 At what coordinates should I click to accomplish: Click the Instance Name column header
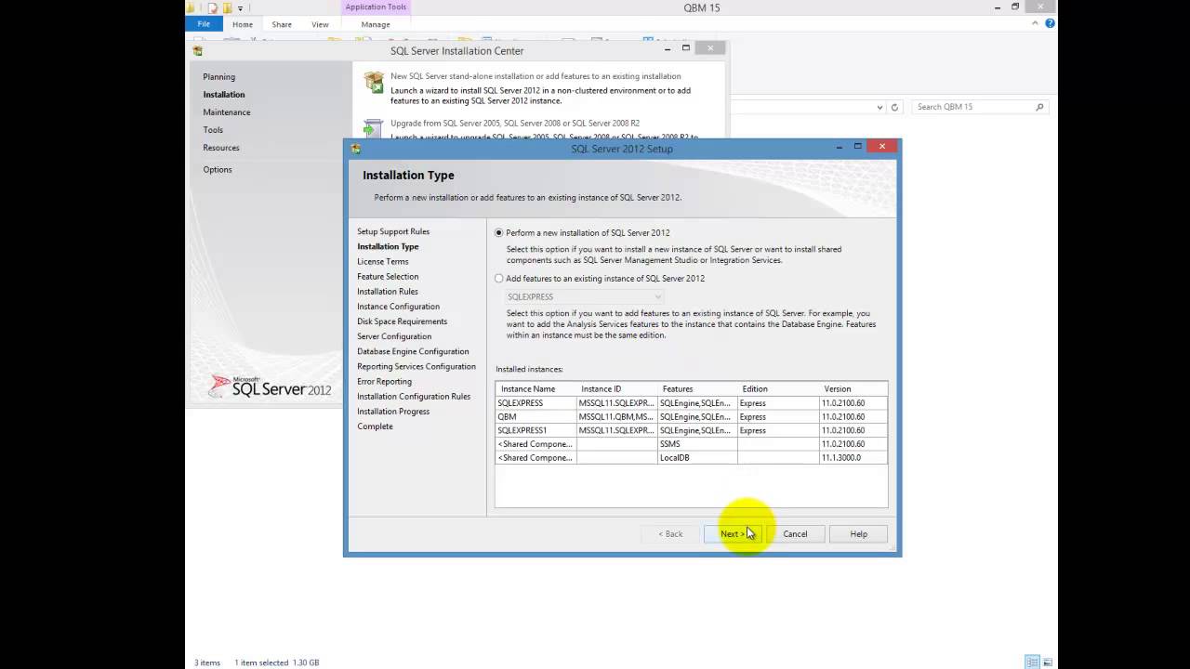point(535,389)
